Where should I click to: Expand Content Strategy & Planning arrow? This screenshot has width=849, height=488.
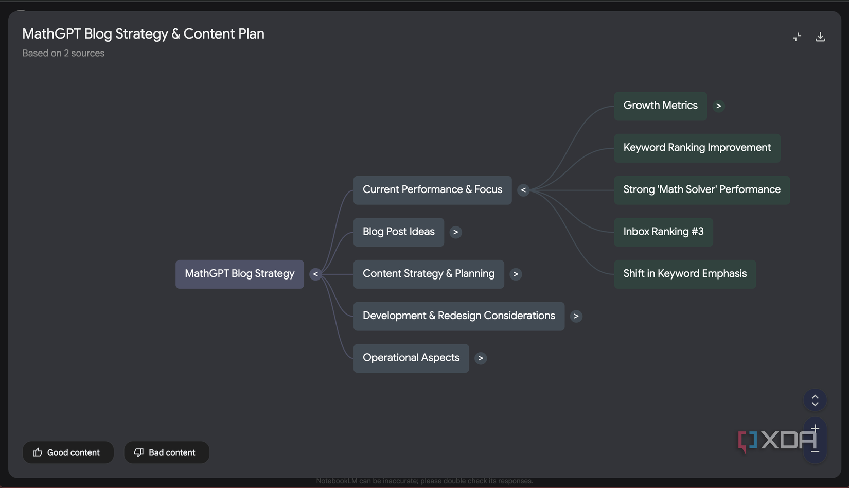(x=516, y=274)
